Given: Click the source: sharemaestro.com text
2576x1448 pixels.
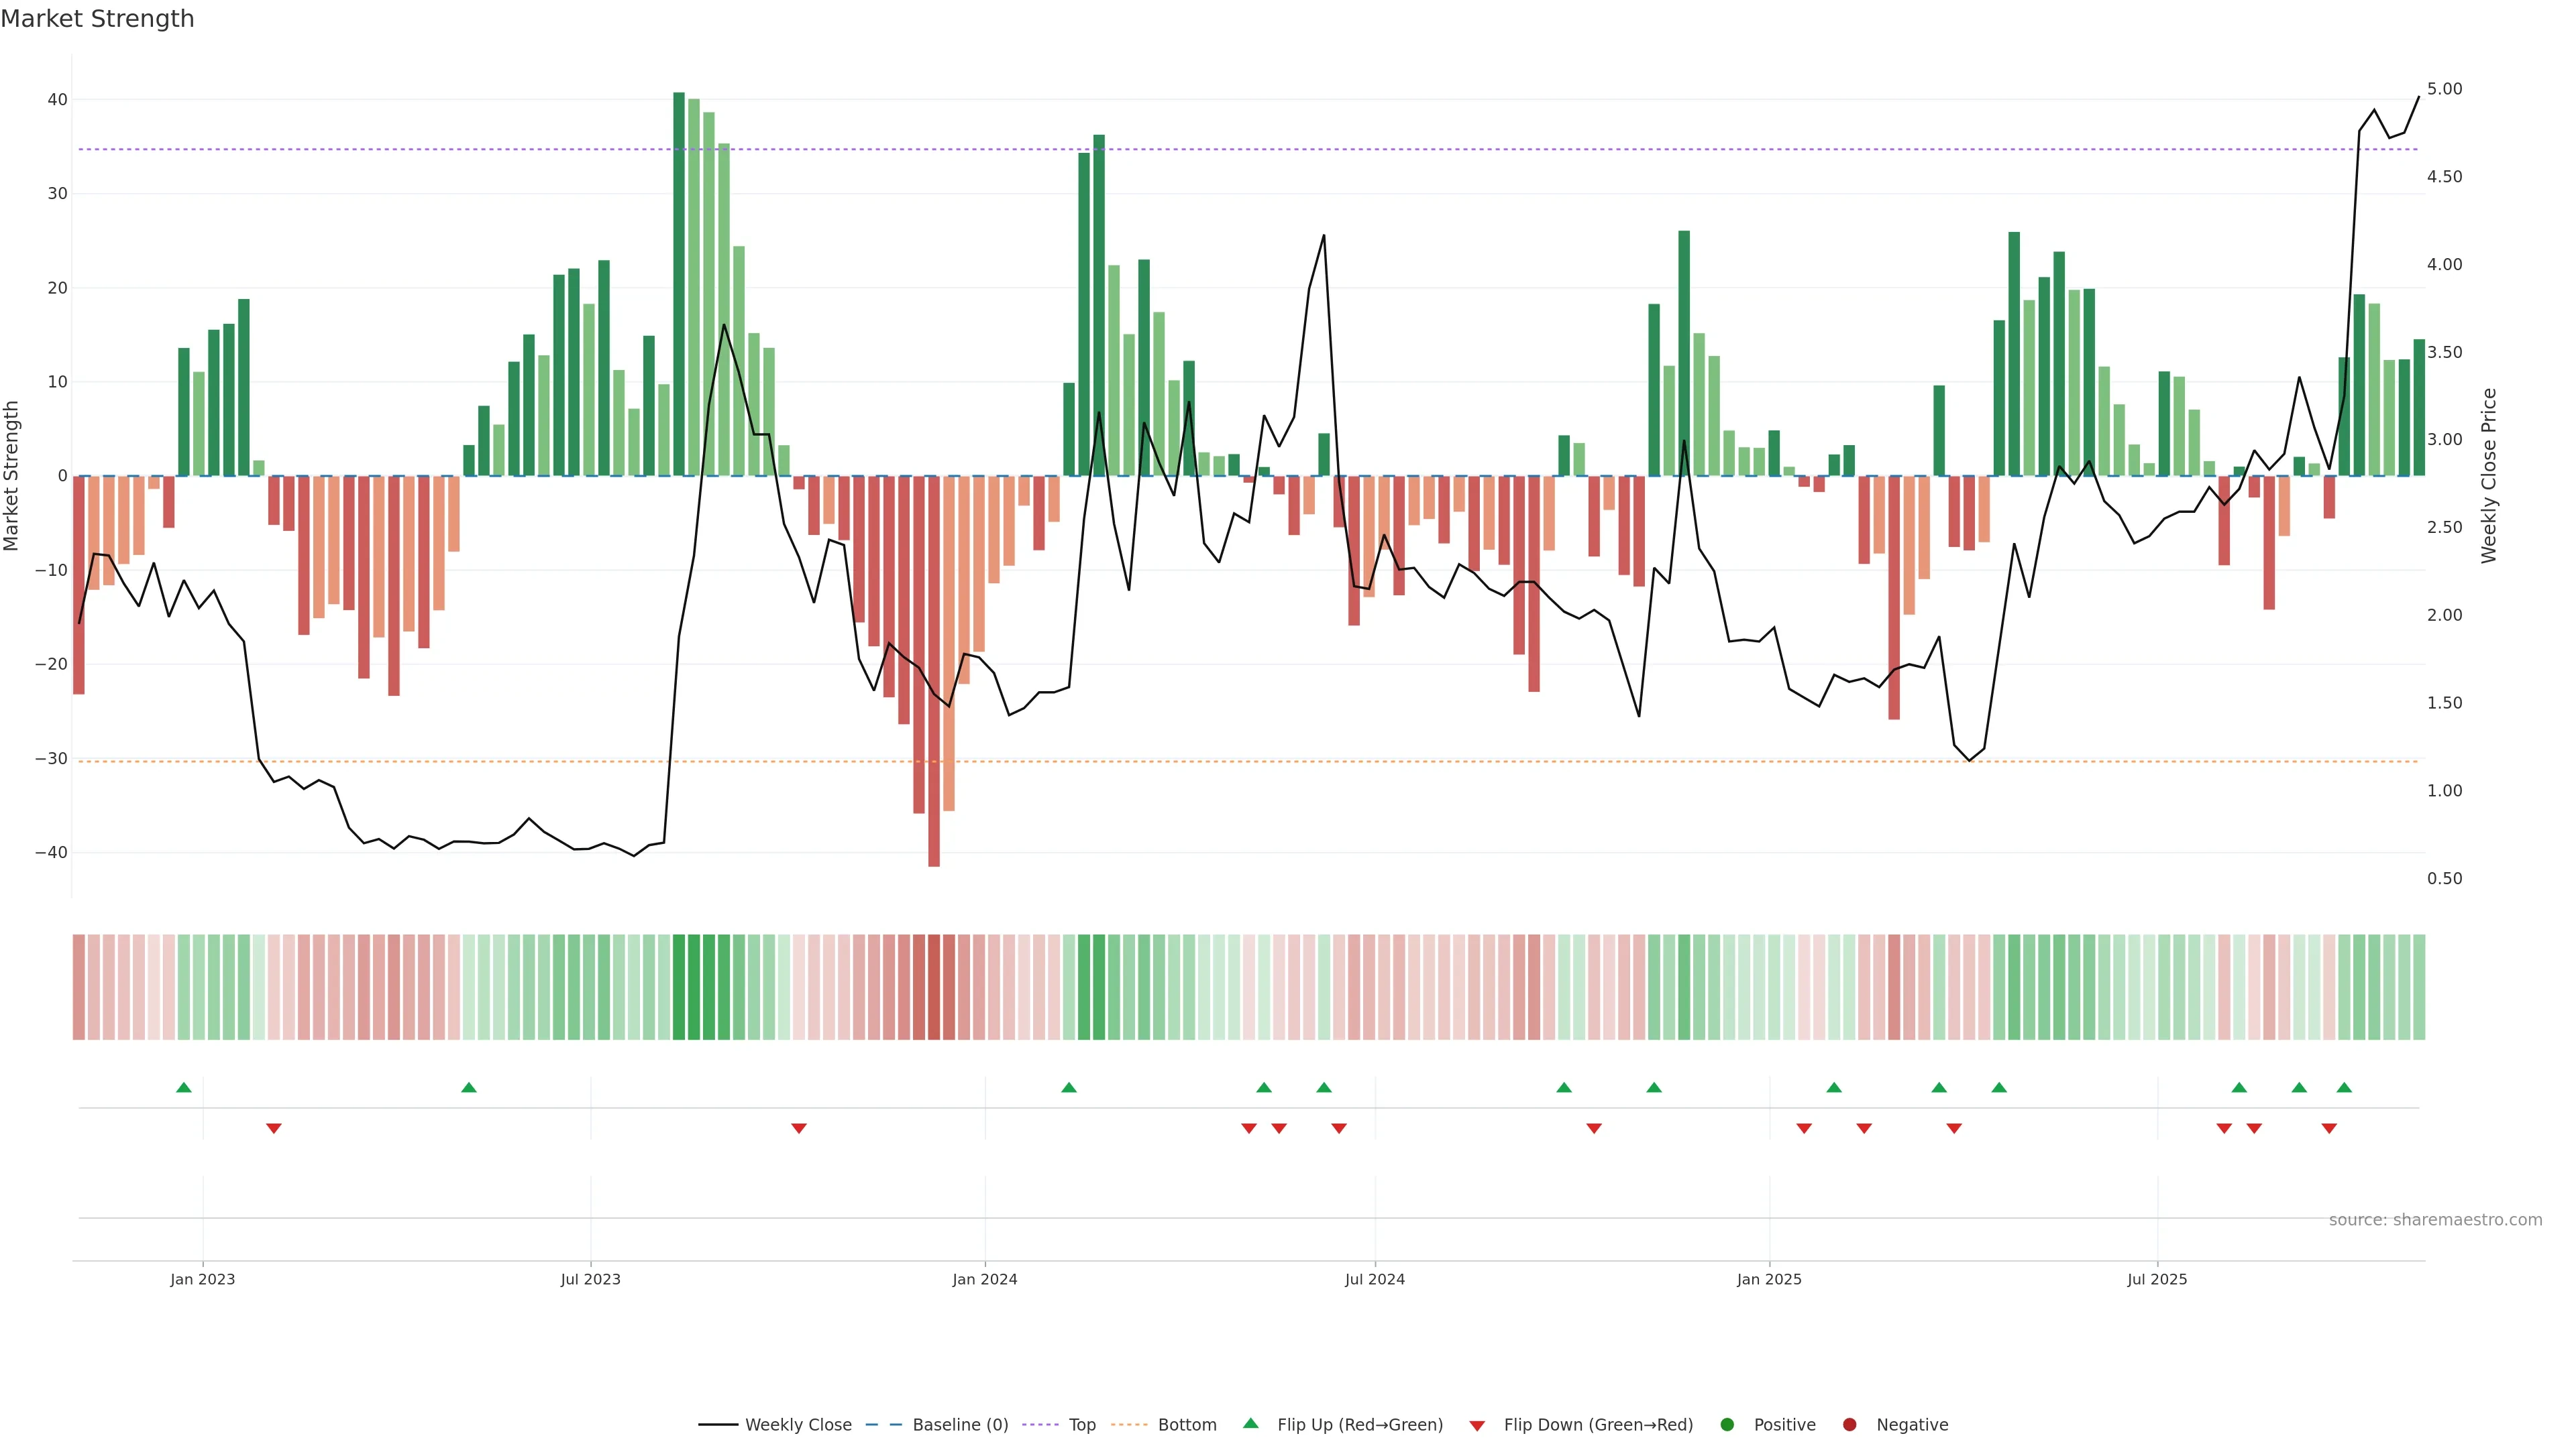Looking at the screenshot, I should coord(2435,1220).
